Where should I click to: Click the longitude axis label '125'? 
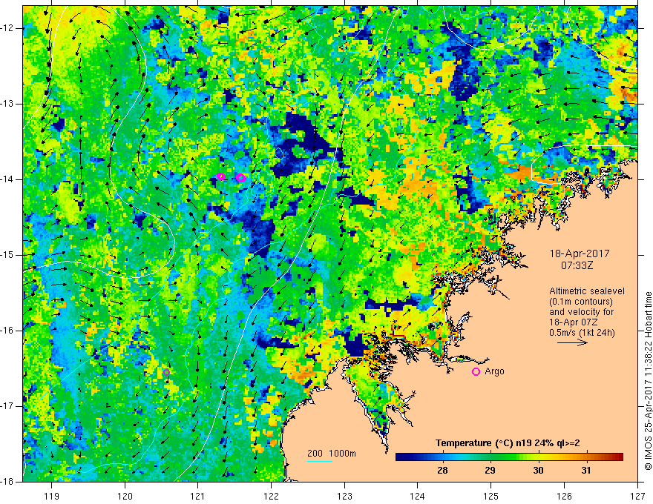[491, 496]
